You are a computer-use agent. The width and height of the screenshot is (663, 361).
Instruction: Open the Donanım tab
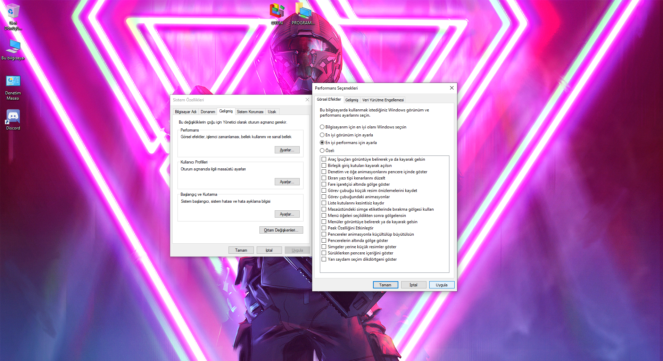coord(208,112)
